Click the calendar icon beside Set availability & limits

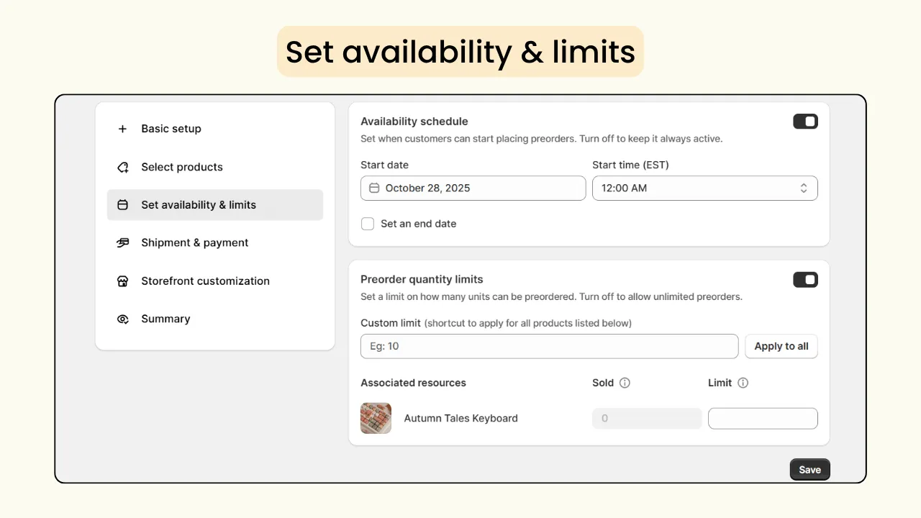tap(122, 205)
